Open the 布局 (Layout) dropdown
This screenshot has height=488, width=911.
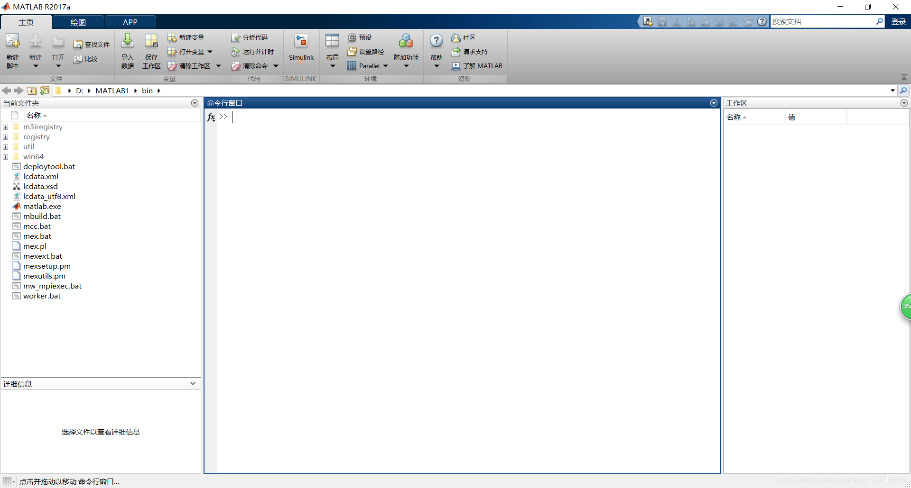point(333,66)
